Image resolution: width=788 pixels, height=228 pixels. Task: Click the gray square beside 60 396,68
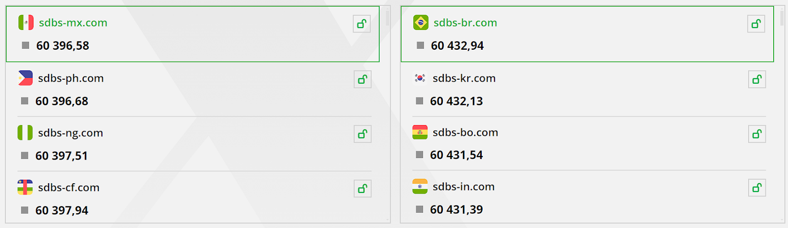coord(25,101)
